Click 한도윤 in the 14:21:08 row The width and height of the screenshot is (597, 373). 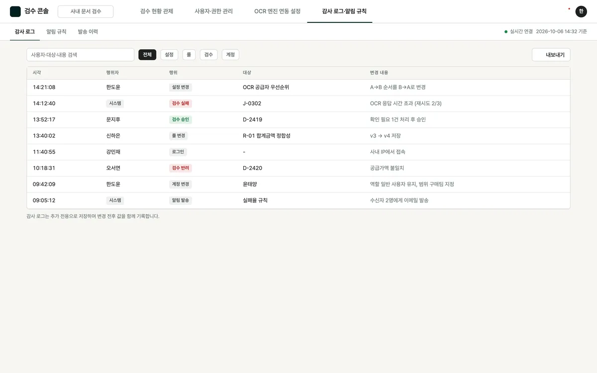[113, 87]
